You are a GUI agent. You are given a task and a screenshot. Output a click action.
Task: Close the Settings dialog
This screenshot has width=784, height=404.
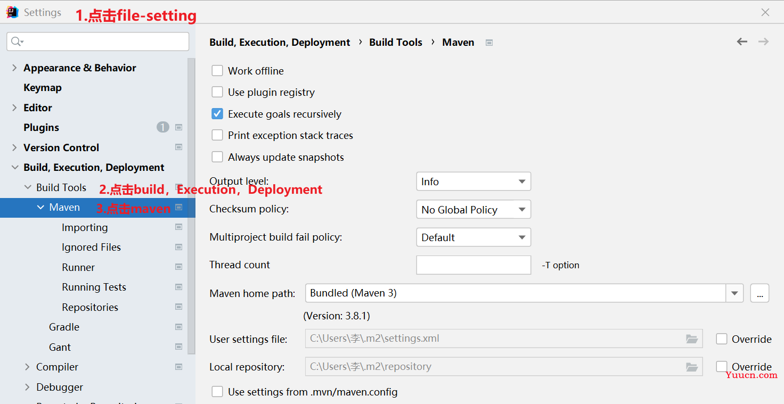click(765, 12)
